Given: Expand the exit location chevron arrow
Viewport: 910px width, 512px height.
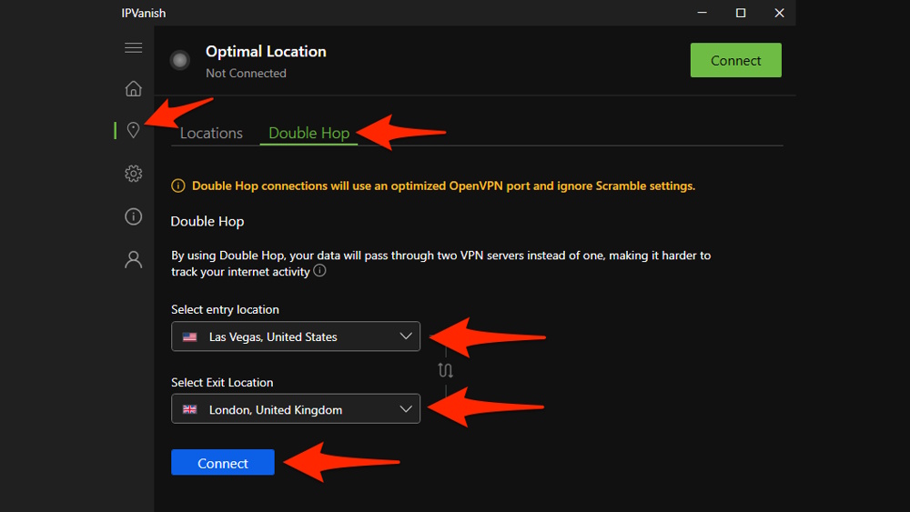Looking at the screenshot, I should 406,409.
